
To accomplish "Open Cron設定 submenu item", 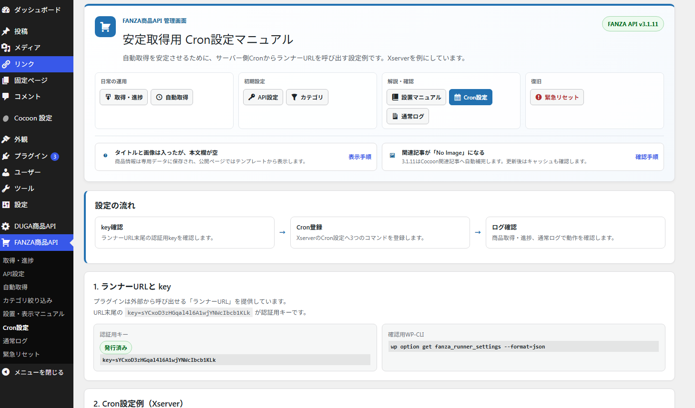I will (x=37, y=328).
